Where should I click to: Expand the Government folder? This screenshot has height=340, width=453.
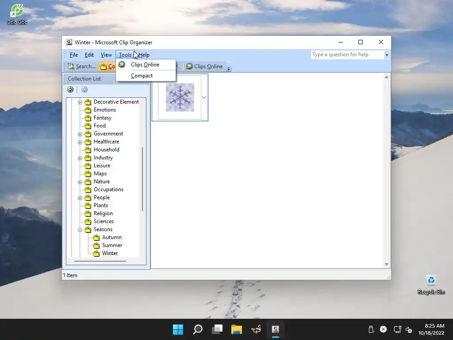coord(80,134)
